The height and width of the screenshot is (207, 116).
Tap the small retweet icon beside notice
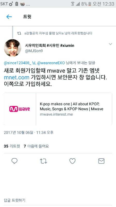(x=19, y=33)
